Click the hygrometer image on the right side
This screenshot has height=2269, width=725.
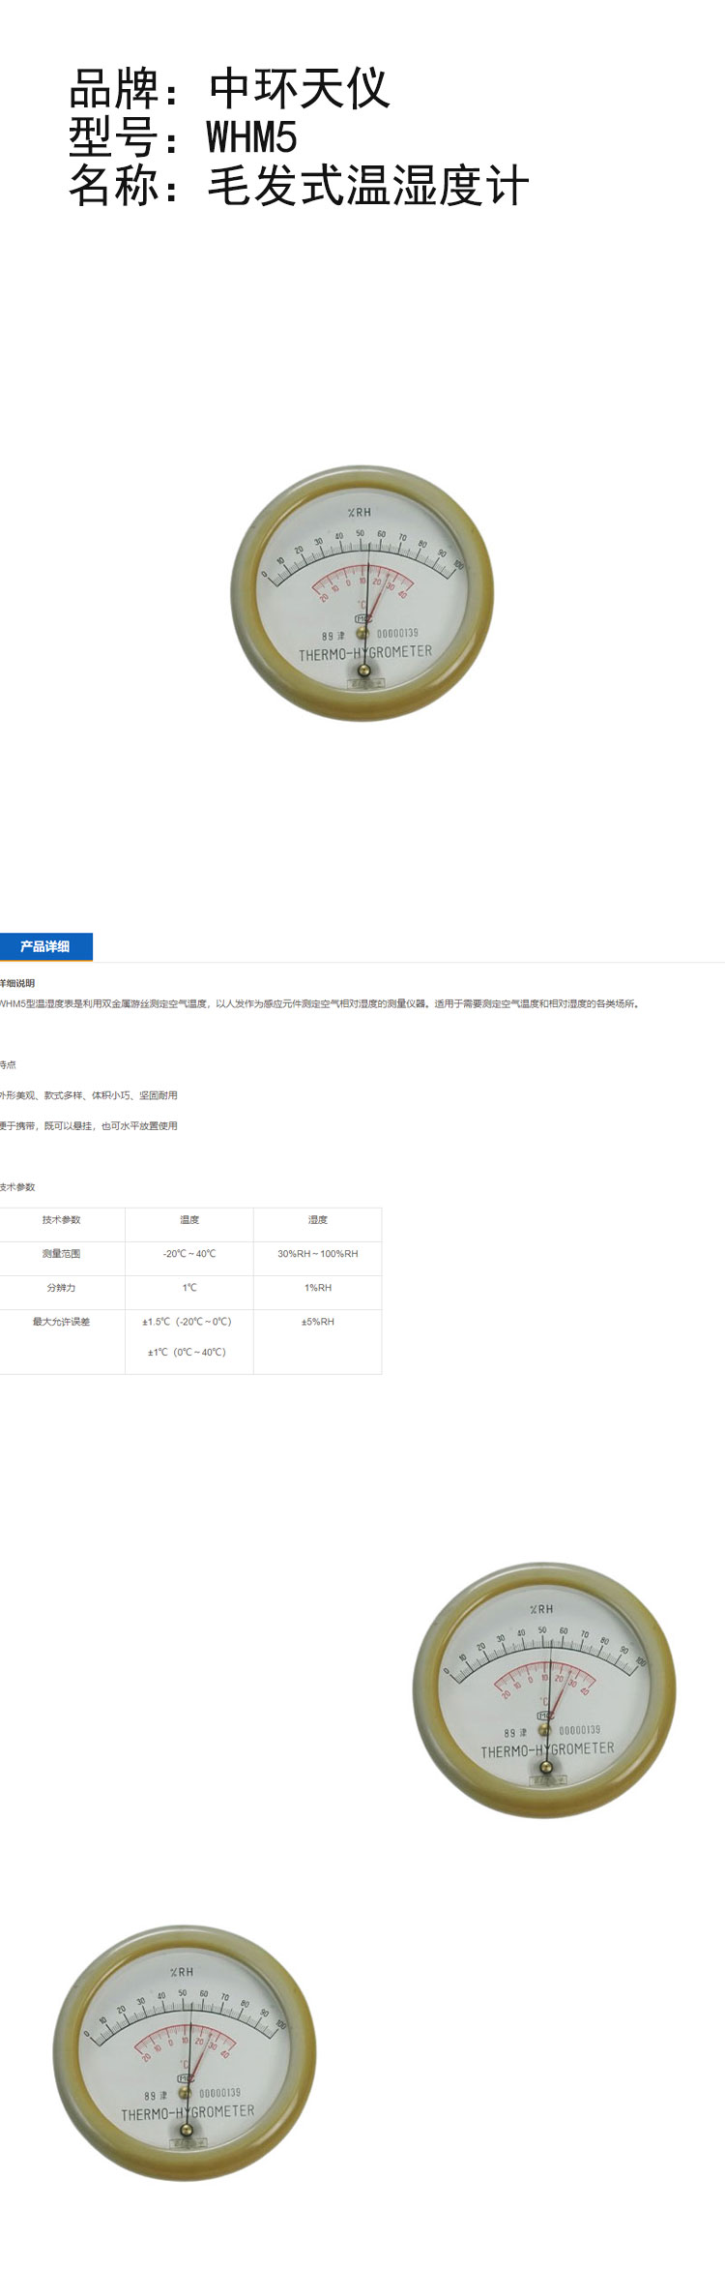point(544,1689)
